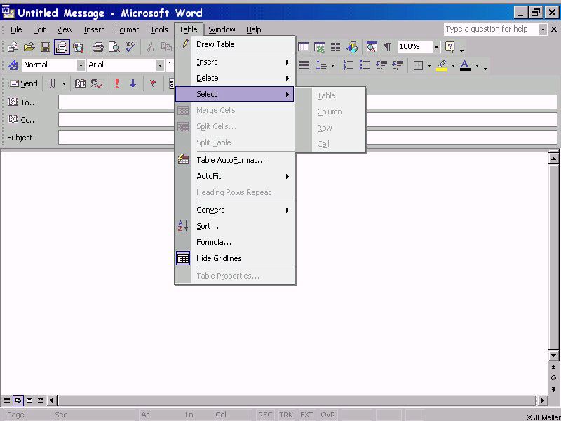Run Spelling and Grammar check icon
This screenshot has height=421, width=561.
click(130, 47)
